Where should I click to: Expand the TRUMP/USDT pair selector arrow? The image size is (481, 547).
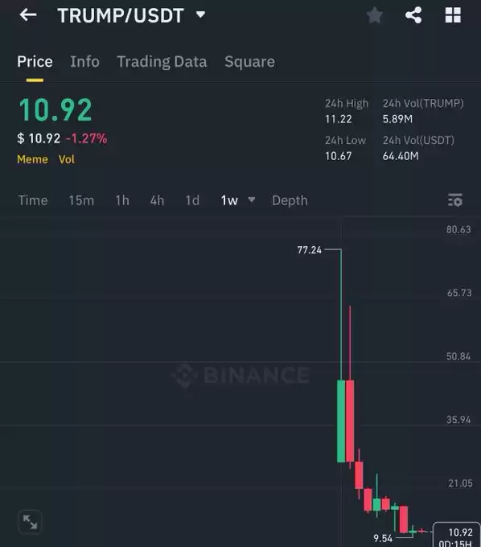coord(200,14)
